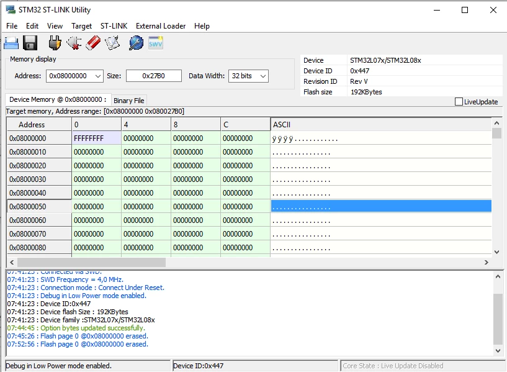Click Device value STM32L07x/STM32L08x
Viewport: 507px width, 372px height.
385,60
